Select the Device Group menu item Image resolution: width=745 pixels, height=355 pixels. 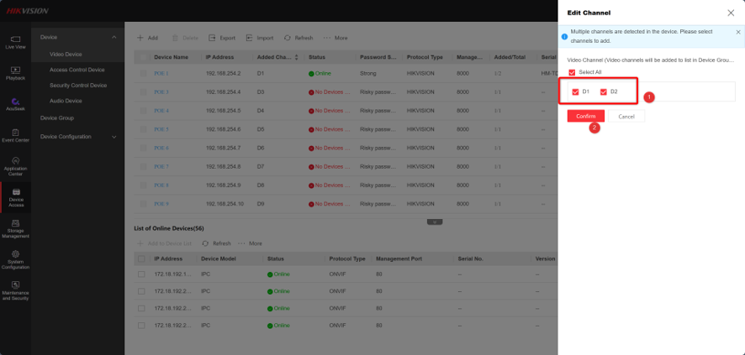pos(57,118)
